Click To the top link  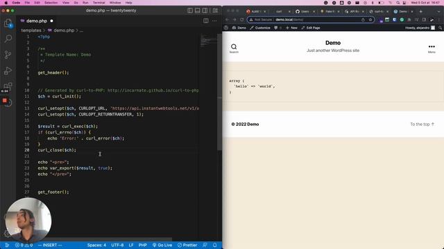click(x=422, y=124)
